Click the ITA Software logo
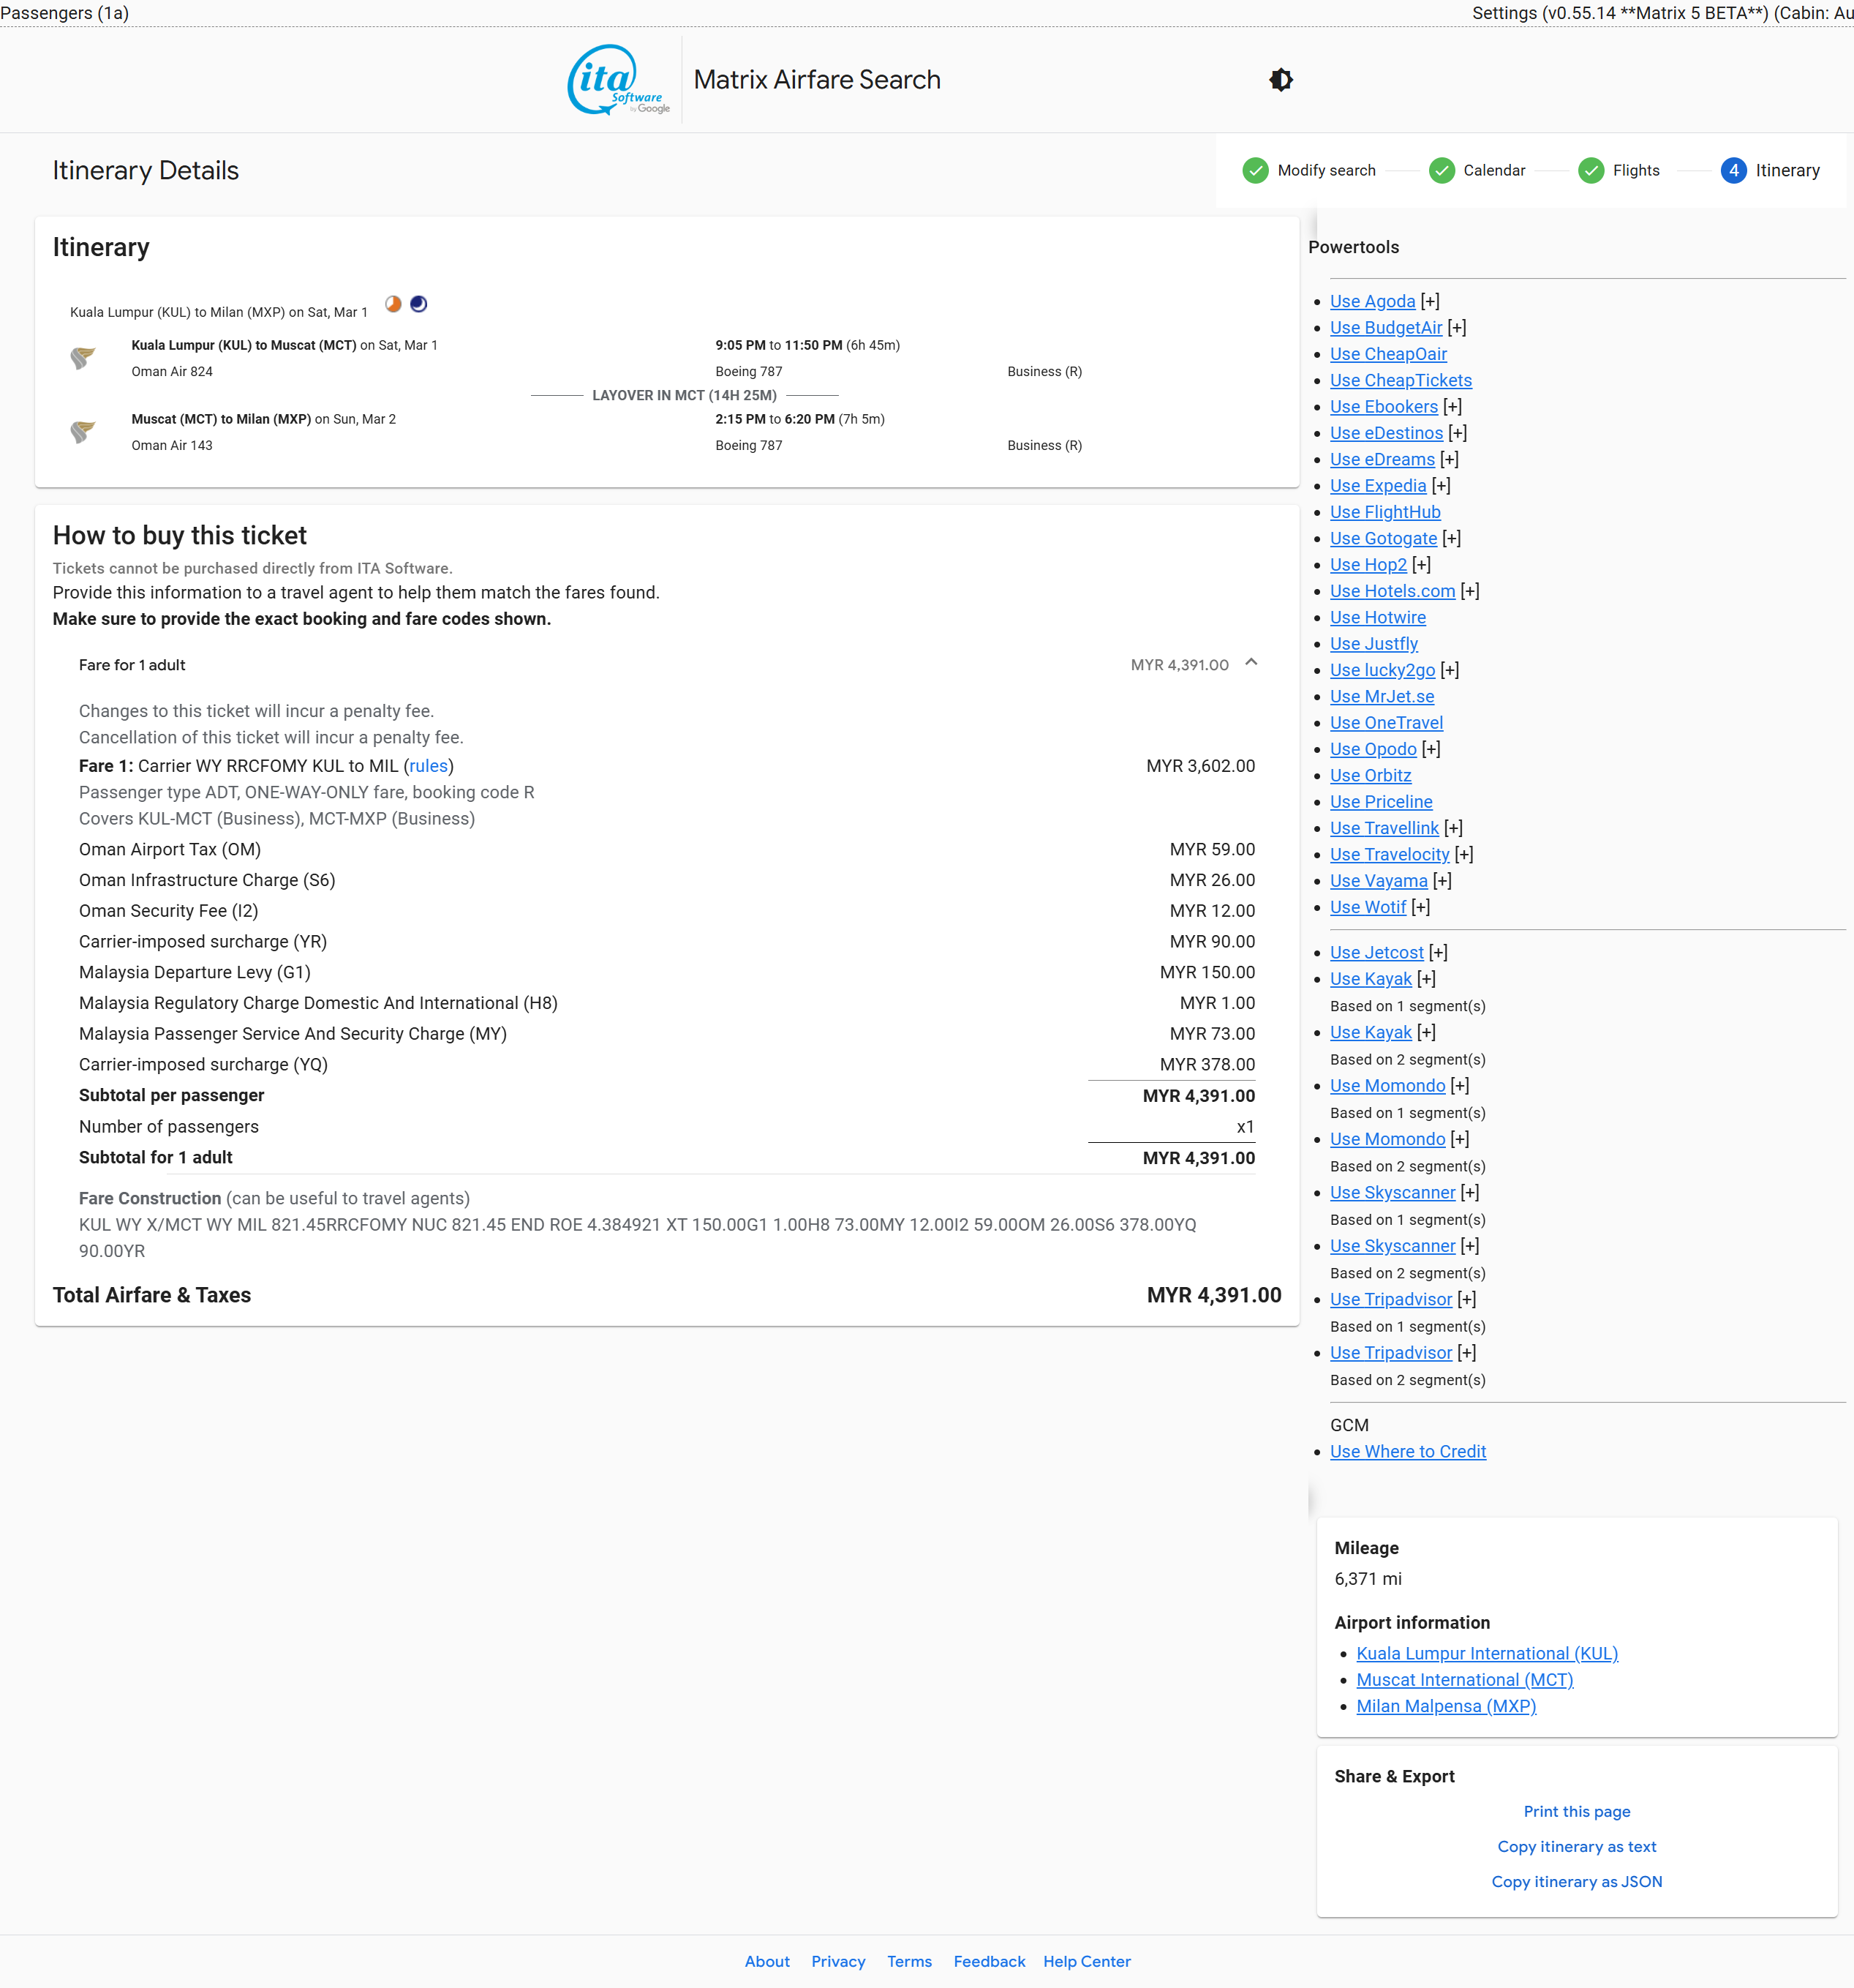Image resolution: width=1854 pixels, height=1988 pixels. [618, 80]
